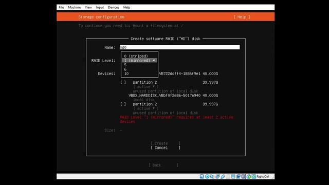
Task: Click the Right Ctrl host key label
Action: (263, 177)
